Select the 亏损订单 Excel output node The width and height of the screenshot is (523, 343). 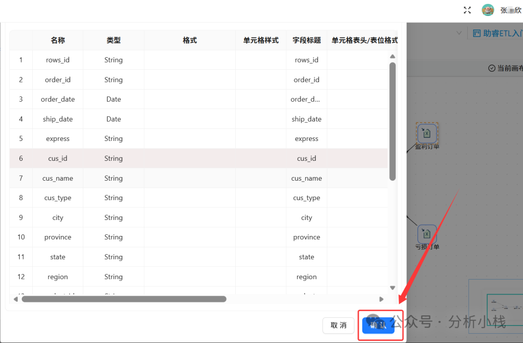pyautogui.click(x=427, y=234)
